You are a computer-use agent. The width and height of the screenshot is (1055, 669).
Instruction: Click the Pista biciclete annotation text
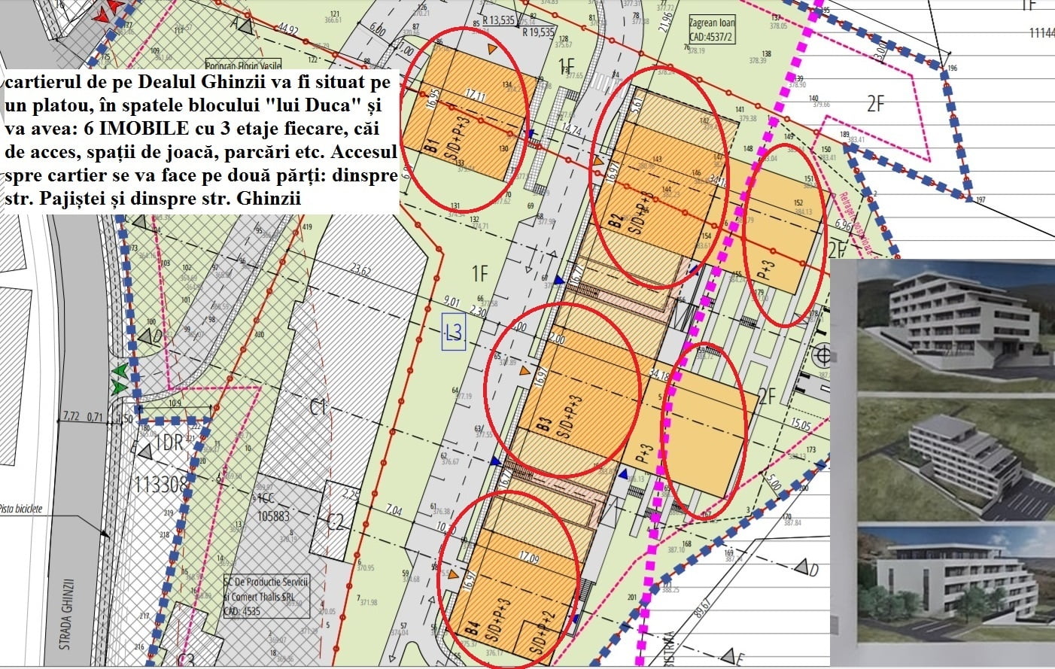(21, 509)
